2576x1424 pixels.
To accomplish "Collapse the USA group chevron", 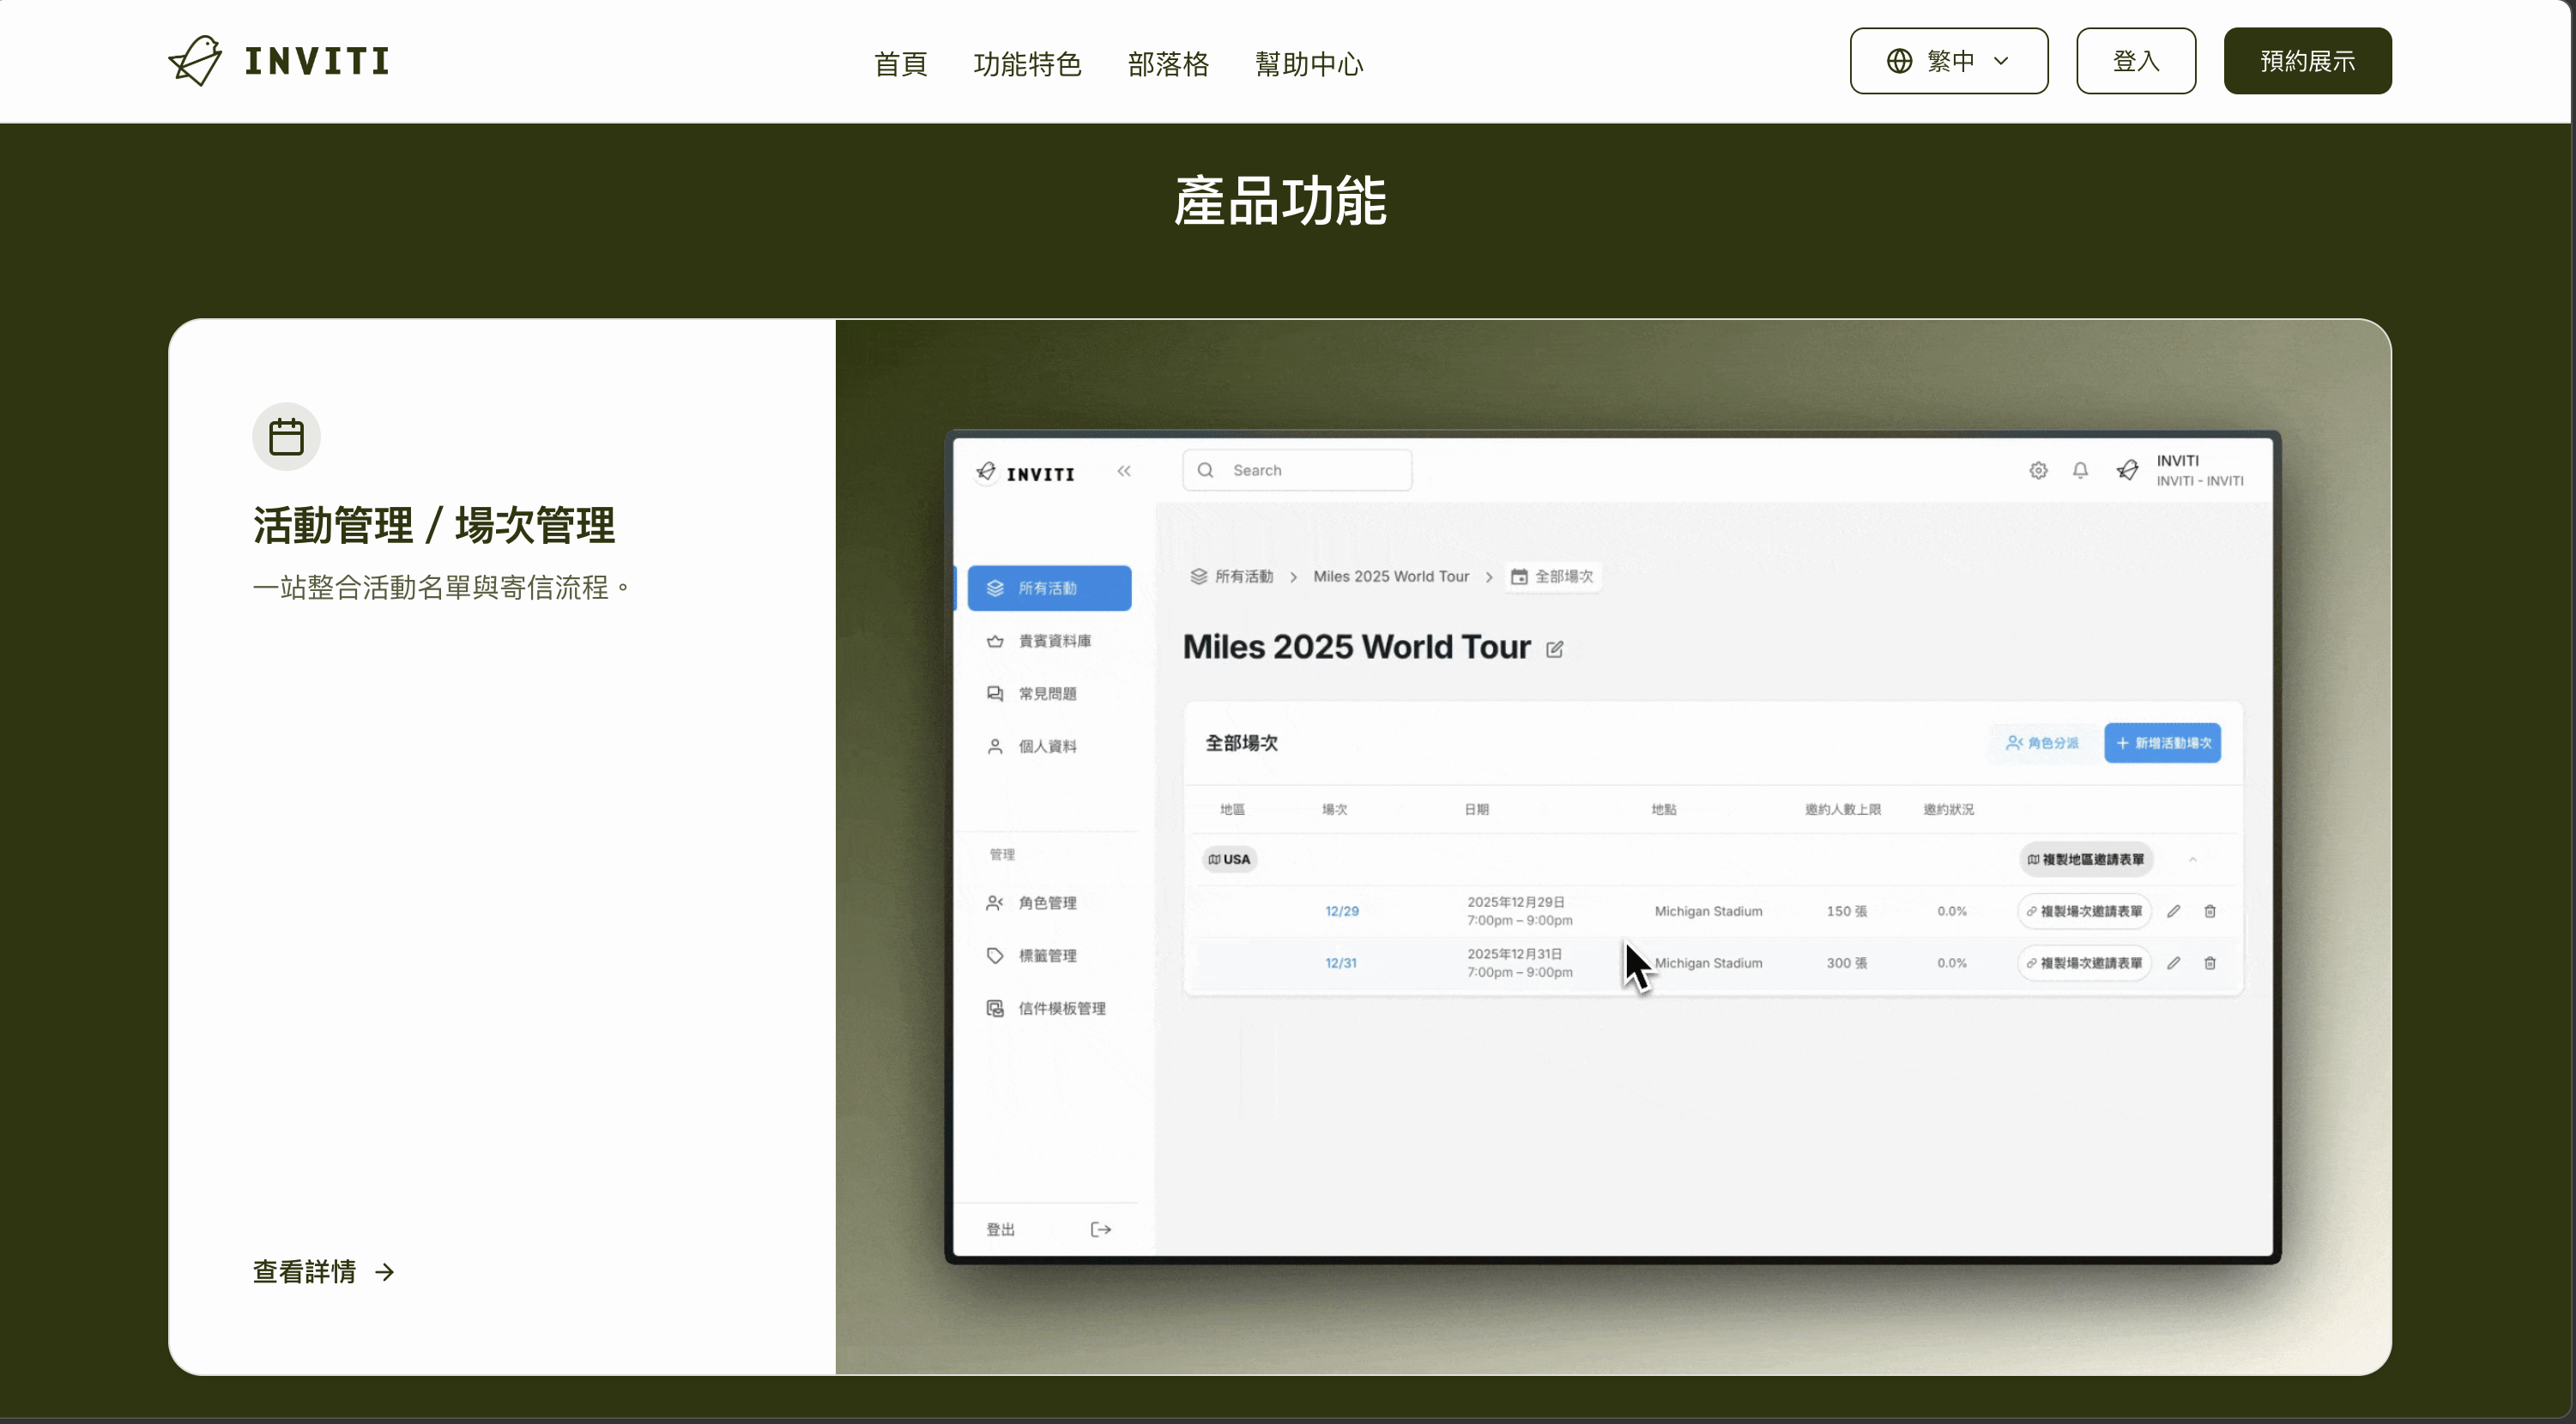I will tap(2193, 859).
